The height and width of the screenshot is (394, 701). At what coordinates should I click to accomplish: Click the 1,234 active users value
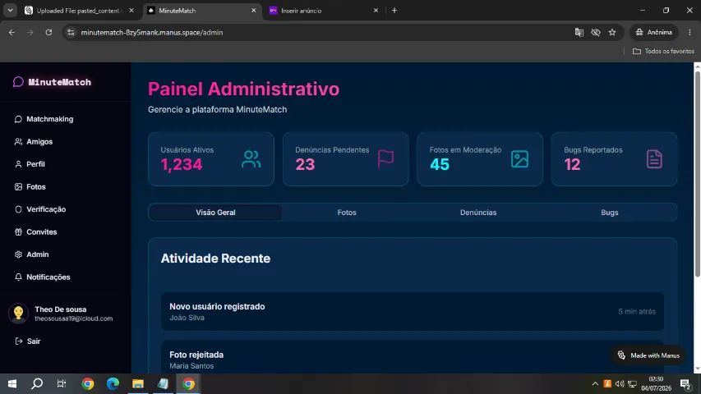coord(182,164)
